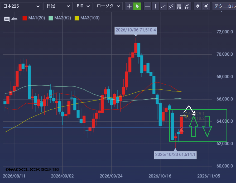Click the 2026/10/16 date axis label

click(160, 176)
